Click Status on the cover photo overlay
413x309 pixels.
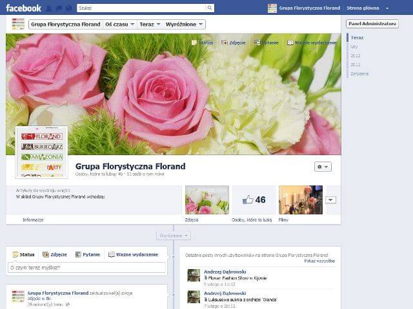pos(202,42)
